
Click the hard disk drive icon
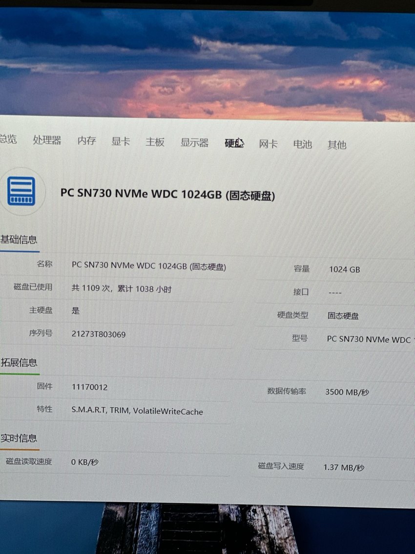21,191
